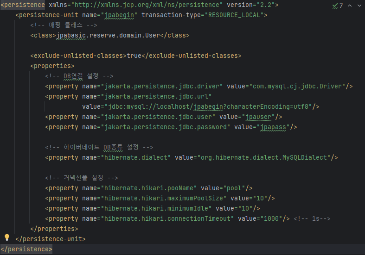The width and height of the screenshot is (365, 255).
Task: Click the 매핑 클래스 comment
Action: pos(64,25)
